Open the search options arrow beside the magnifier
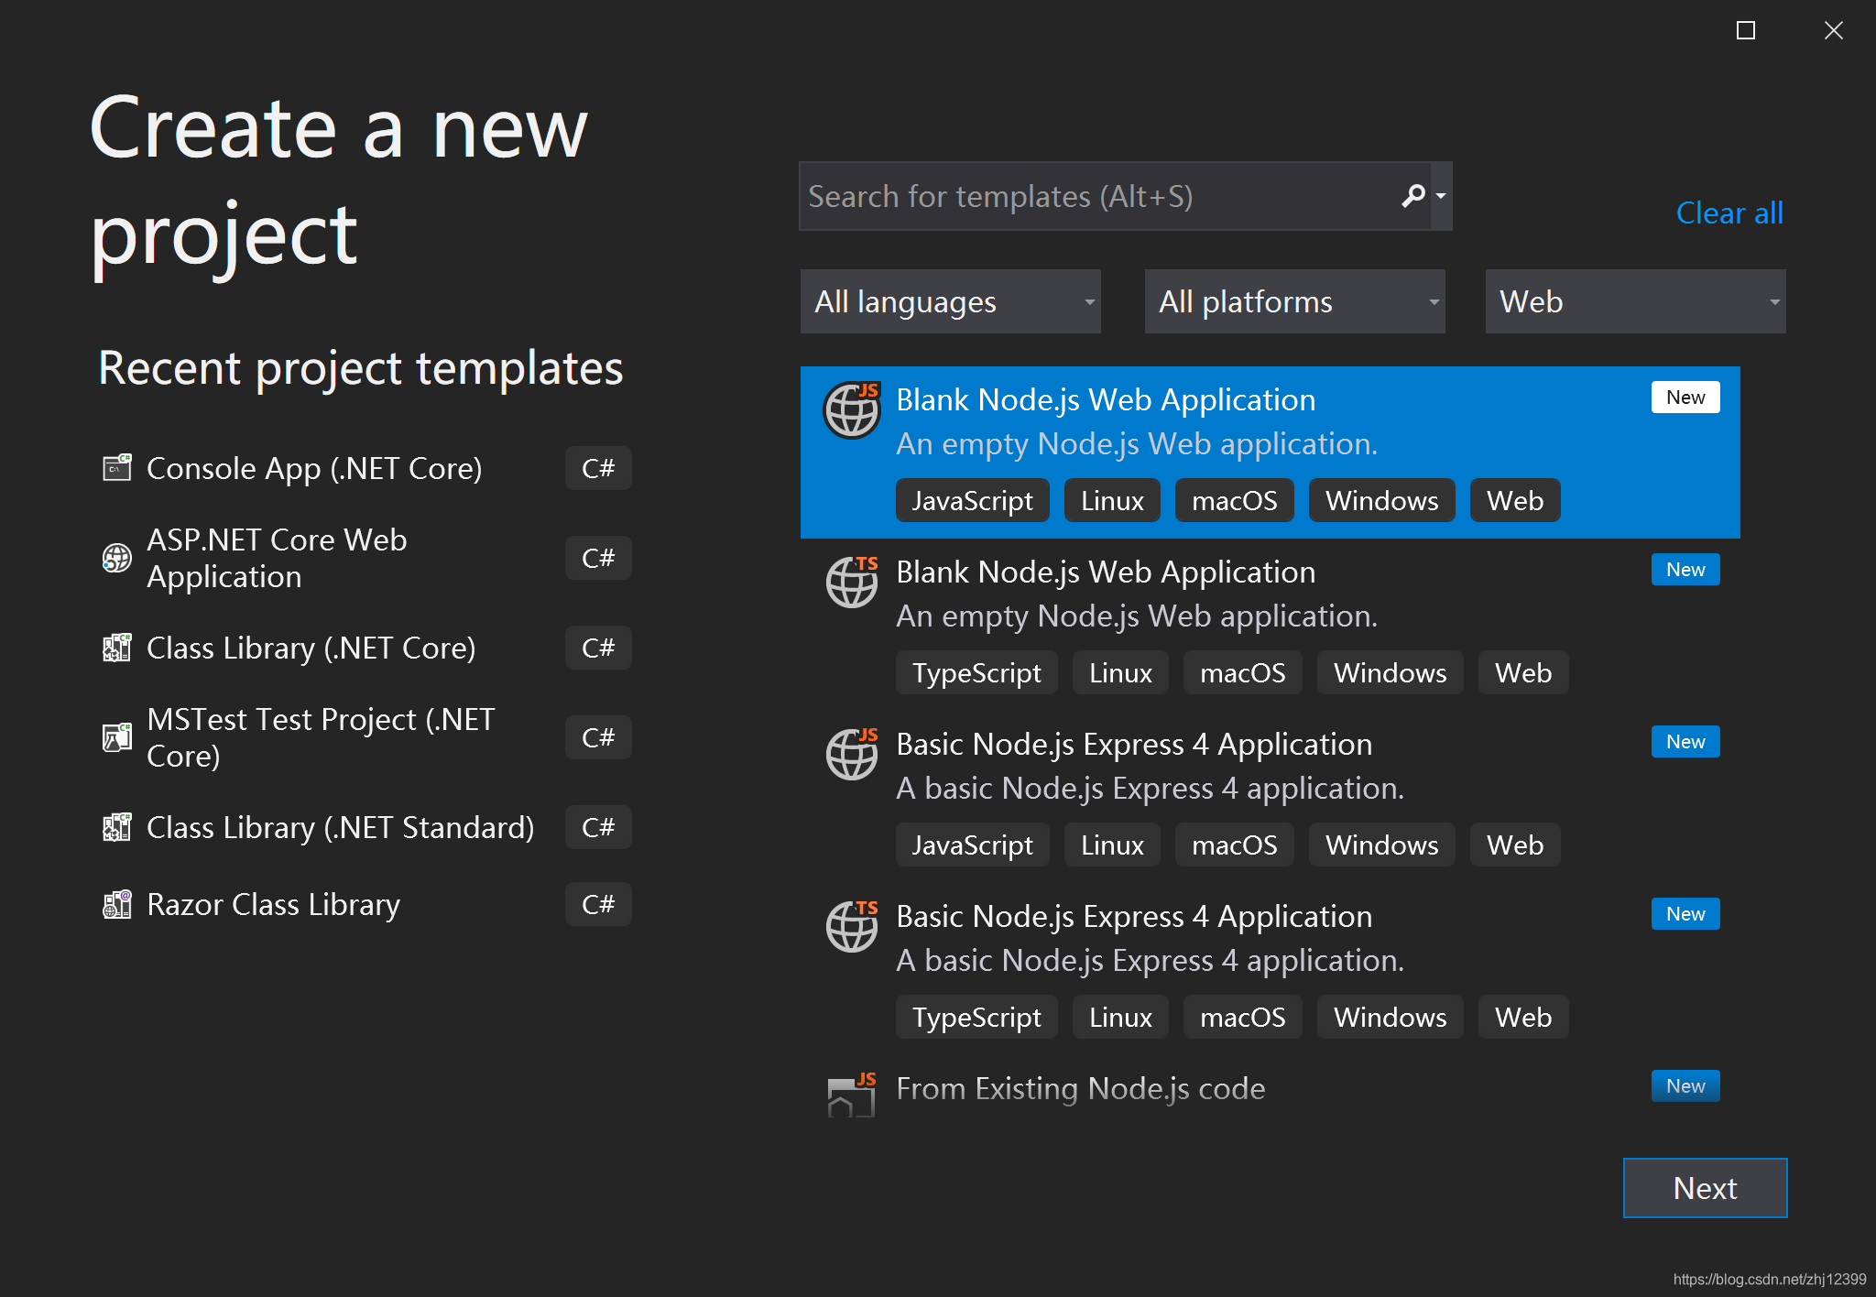This screenshot has width=1876, height=1297. click(1441, 195)
